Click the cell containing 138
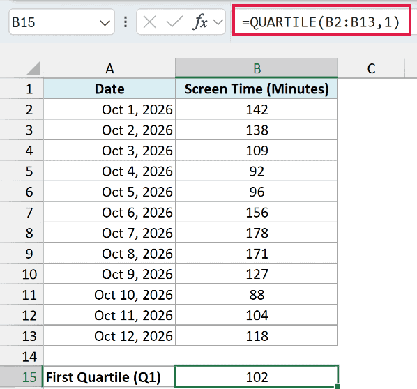The width and height of the screenshot is (417, 389). (257, 130)
